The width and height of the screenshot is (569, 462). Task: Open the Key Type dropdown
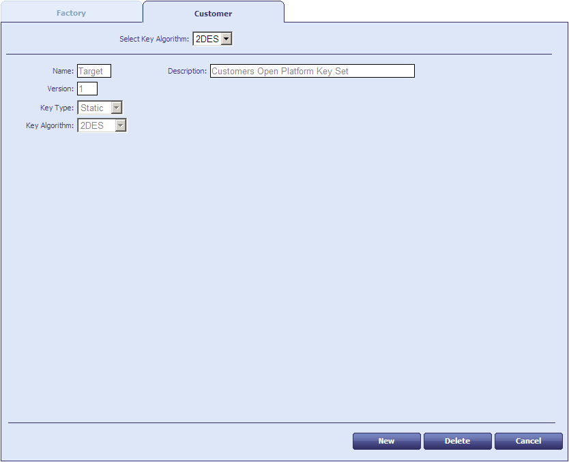point(100,108)
